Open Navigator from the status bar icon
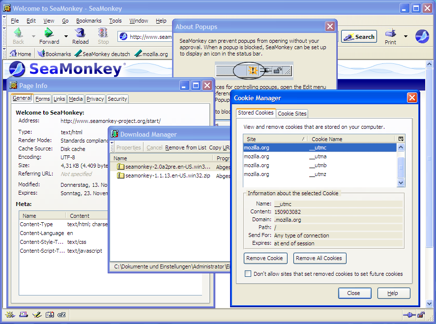This screenshot has height=324, width=436. pyautogui.click(x=10, y=315)
